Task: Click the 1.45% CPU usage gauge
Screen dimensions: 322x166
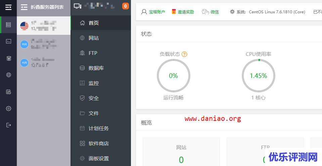Action: coord(258,76)
